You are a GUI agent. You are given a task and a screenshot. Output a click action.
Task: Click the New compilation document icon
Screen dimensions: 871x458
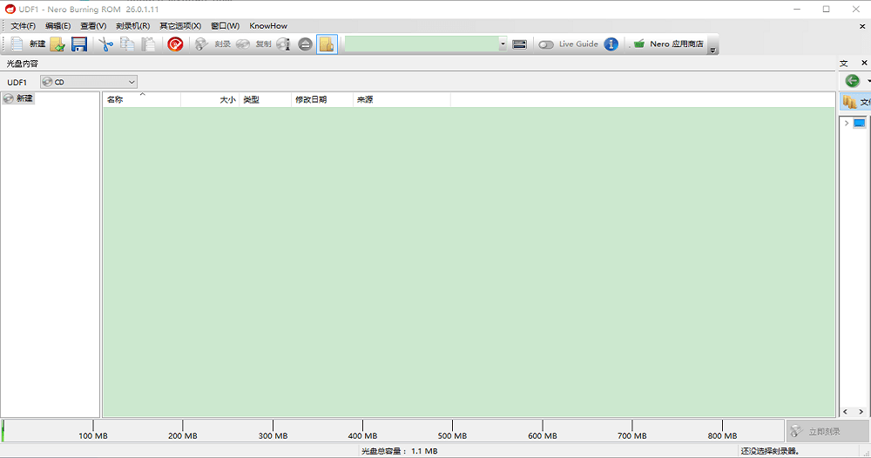[x=17, y=44]
